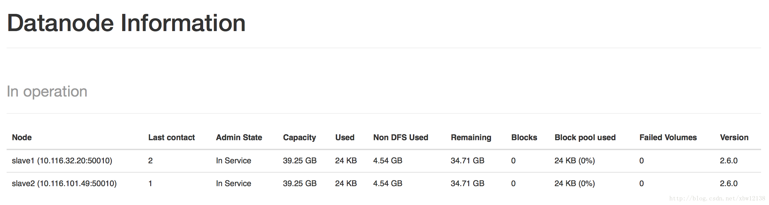Image resolution: width=769 pixels, height=205 pixels.
Task: Click the In operation section heading
Action: click(47, 92)
